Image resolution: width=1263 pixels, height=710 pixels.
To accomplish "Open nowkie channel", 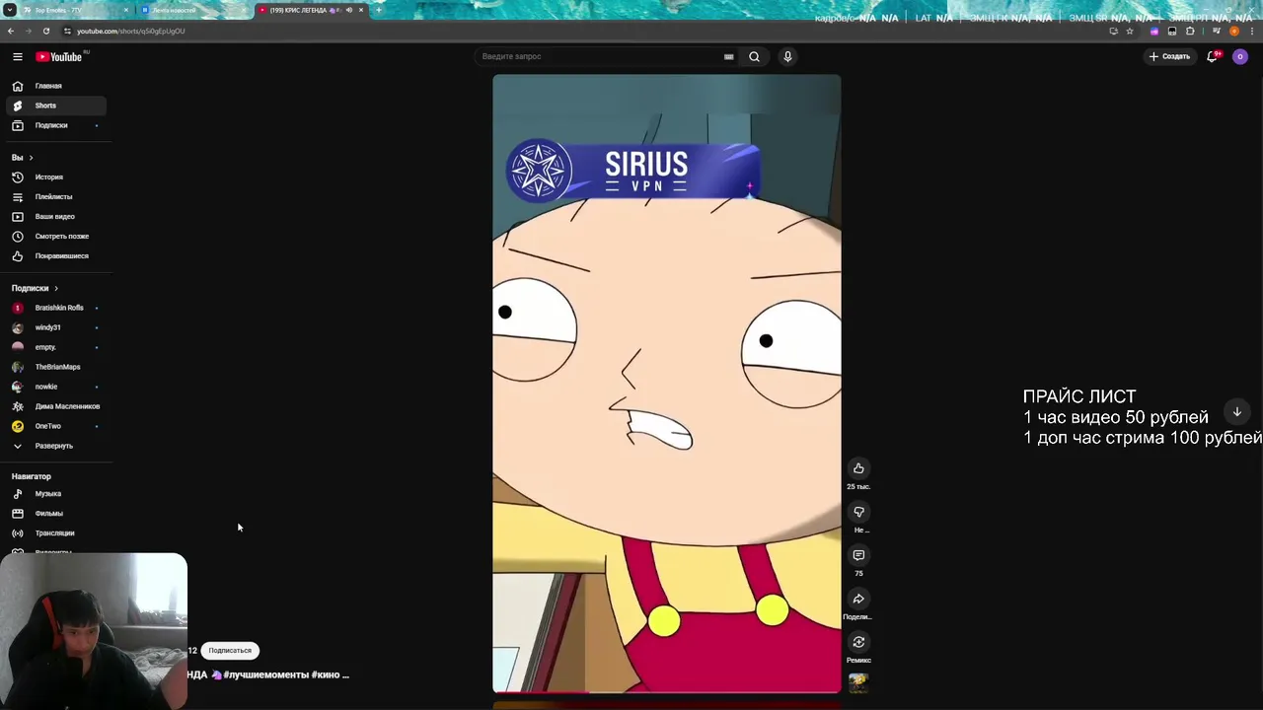I will pos(55,387).
